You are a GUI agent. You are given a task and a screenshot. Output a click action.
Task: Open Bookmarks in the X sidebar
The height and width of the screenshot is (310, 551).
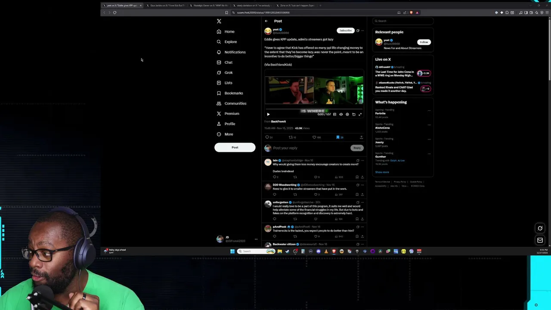229,93
